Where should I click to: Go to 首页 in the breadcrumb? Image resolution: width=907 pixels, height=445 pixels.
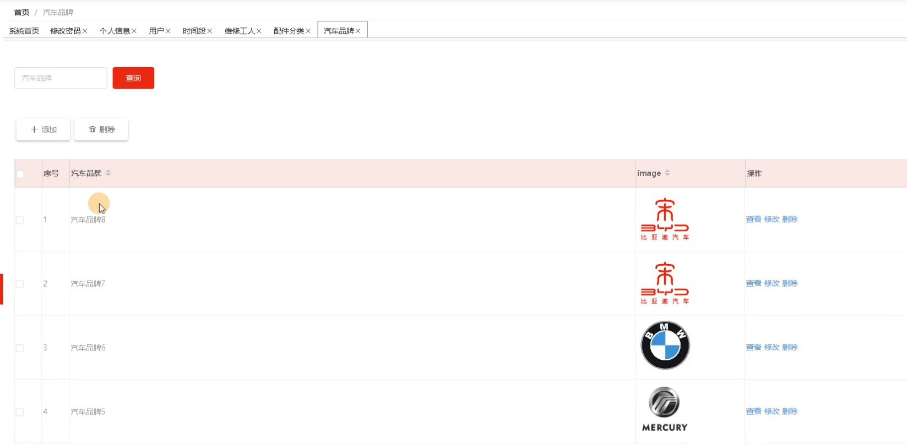point(21,12)
